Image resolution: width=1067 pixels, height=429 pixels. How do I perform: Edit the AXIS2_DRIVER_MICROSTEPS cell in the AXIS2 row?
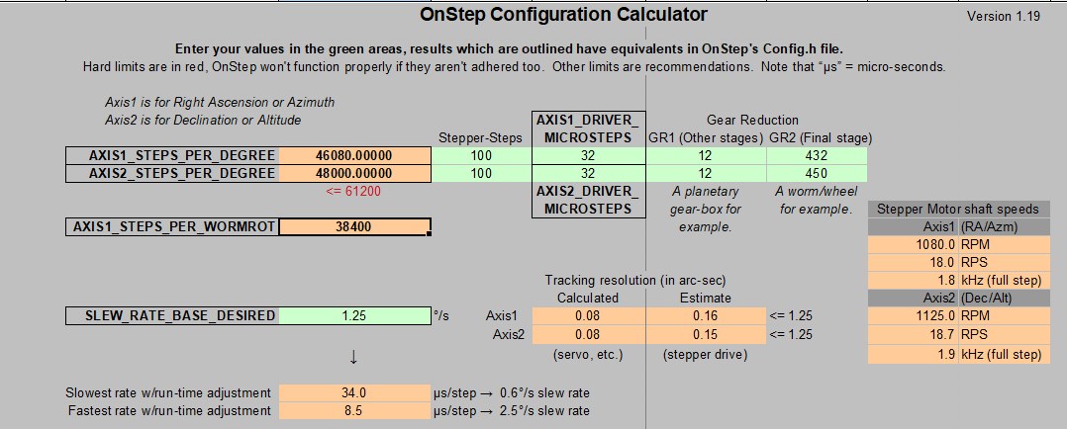coord(588,173)
